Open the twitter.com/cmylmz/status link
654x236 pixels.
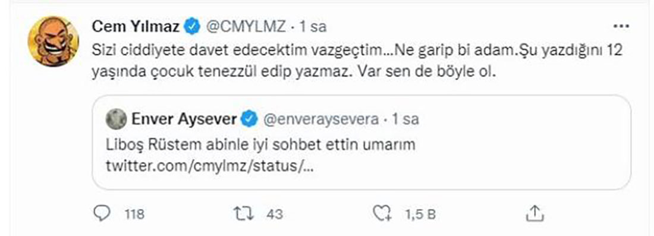[210, 166]
